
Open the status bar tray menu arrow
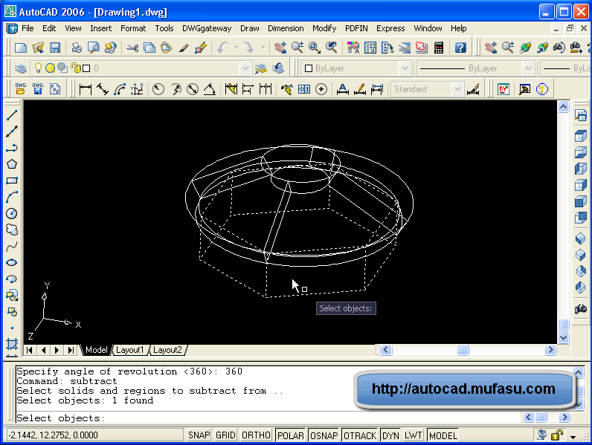click(x=573, y=437)
